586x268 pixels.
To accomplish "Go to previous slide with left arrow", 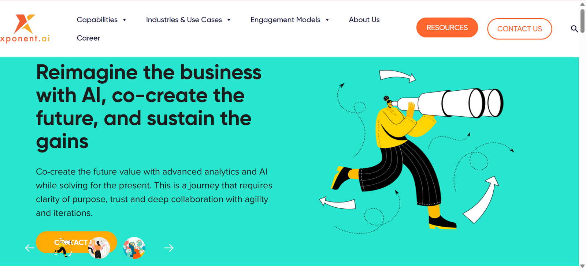I will click(x=30, y=248).
